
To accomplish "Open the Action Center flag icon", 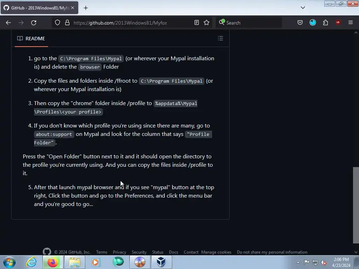I will [306, 262].
